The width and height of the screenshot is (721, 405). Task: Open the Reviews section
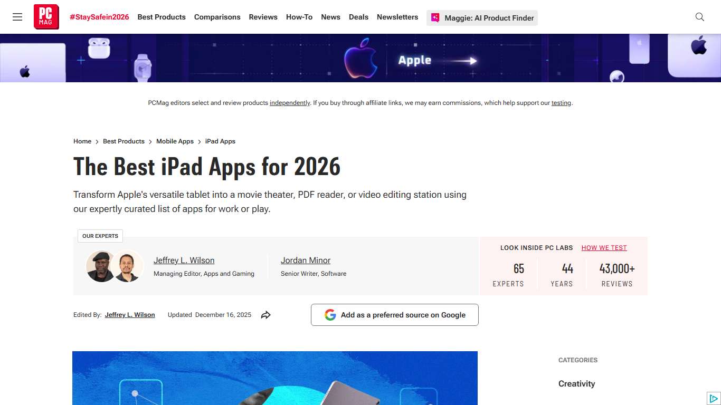[263, 16]
